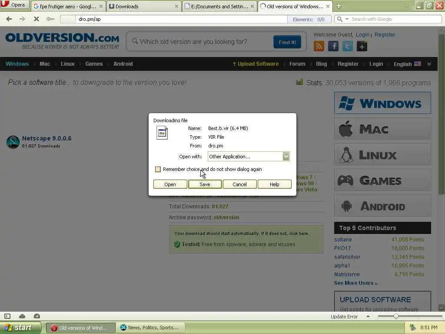The height and width of the screenshot is (334, 445).
Task: Click the RSS feed icon
Action: [319, 46]
